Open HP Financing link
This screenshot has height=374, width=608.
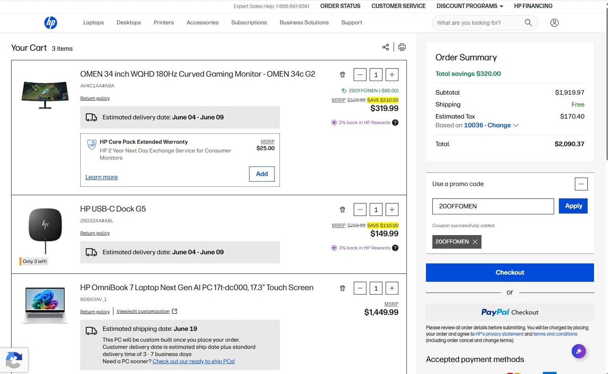[533, 6]
